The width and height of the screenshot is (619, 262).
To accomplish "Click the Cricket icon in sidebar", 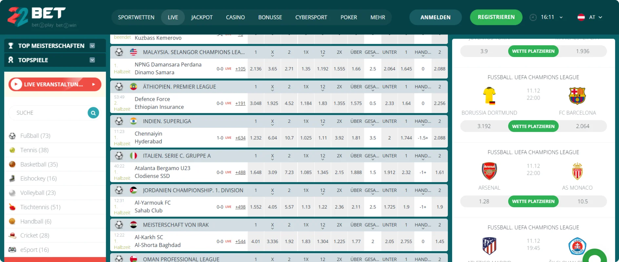I will [12, 235].
